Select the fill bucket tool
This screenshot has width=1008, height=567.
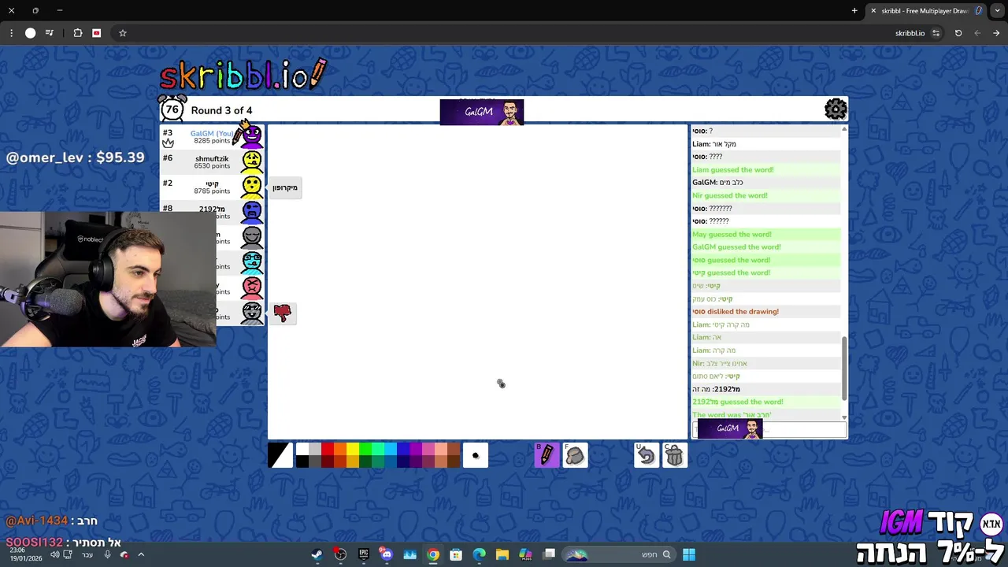575,455
